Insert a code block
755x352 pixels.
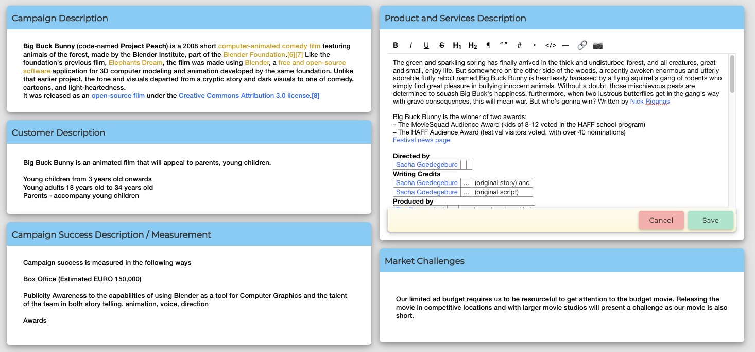(551, 45)
